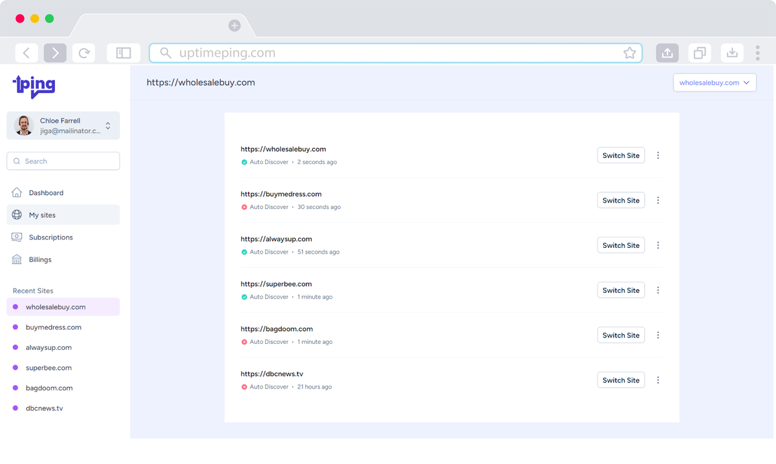Open more options for buymedress.com
Image resolution: width=776 pixels, height=464 pixels.
[x=658, y=200]
